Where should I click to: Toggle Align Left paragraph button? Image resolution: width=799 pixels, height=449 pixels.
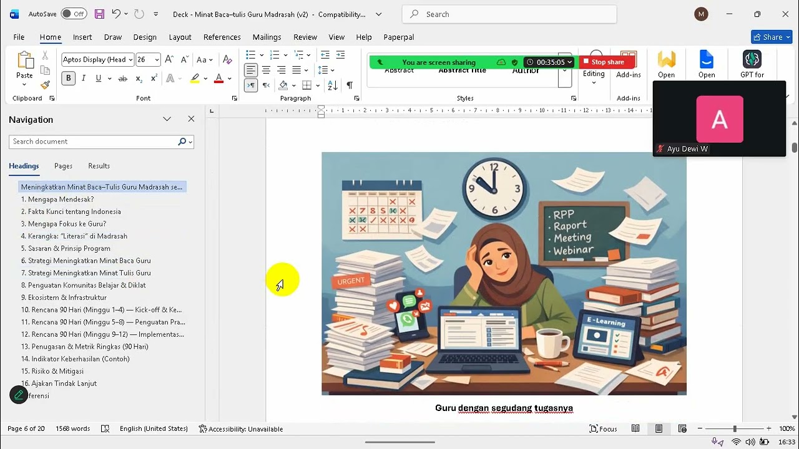[x=251, y=70]
